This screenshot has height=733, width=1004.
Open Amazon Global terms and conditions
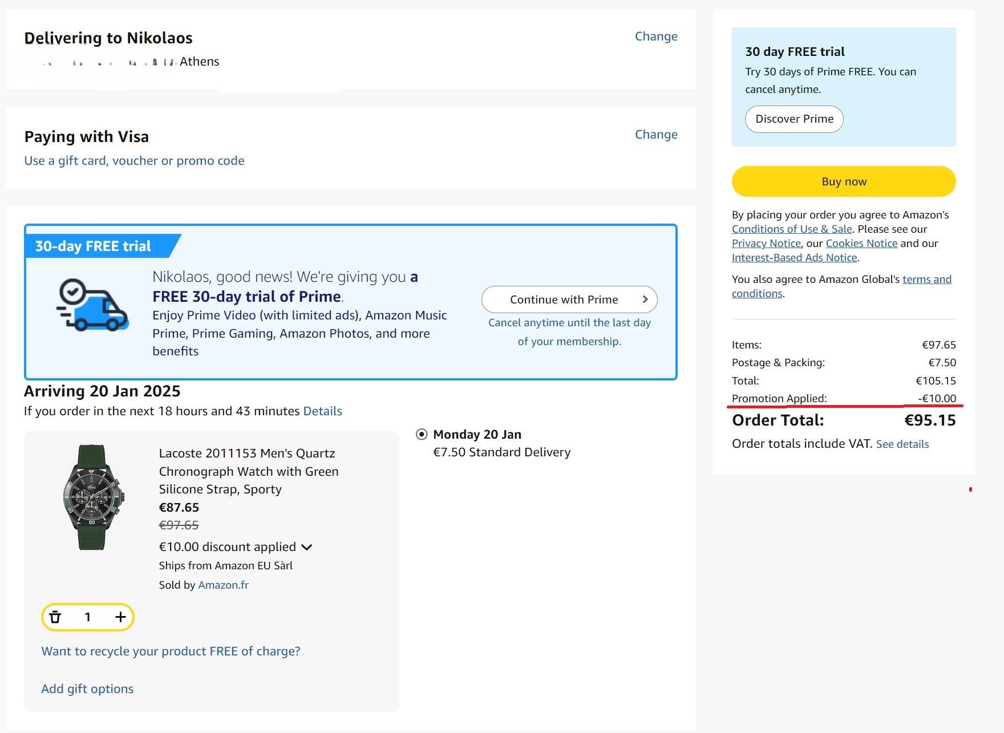[841, 286]
